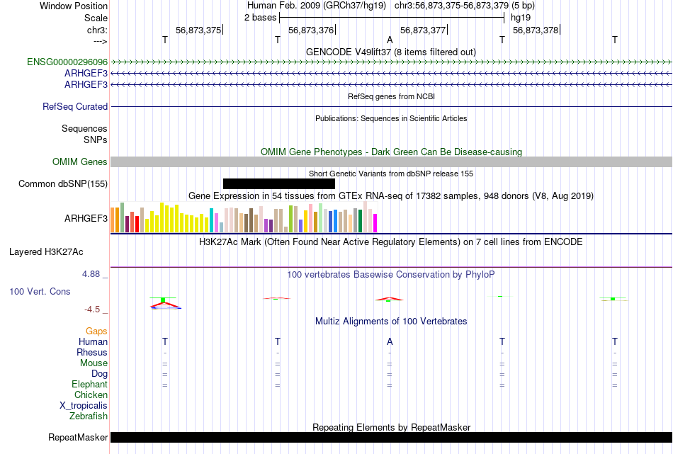Screen dimensions: 673x454
Task: Click the 56,873,377 position marker
Action: click(423, 30)
